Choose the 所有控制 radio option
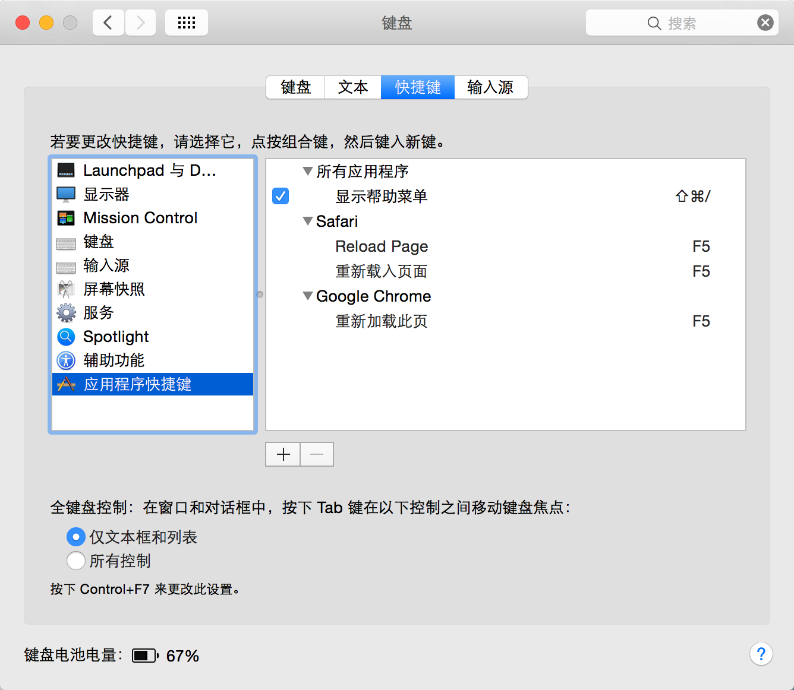 76,561
